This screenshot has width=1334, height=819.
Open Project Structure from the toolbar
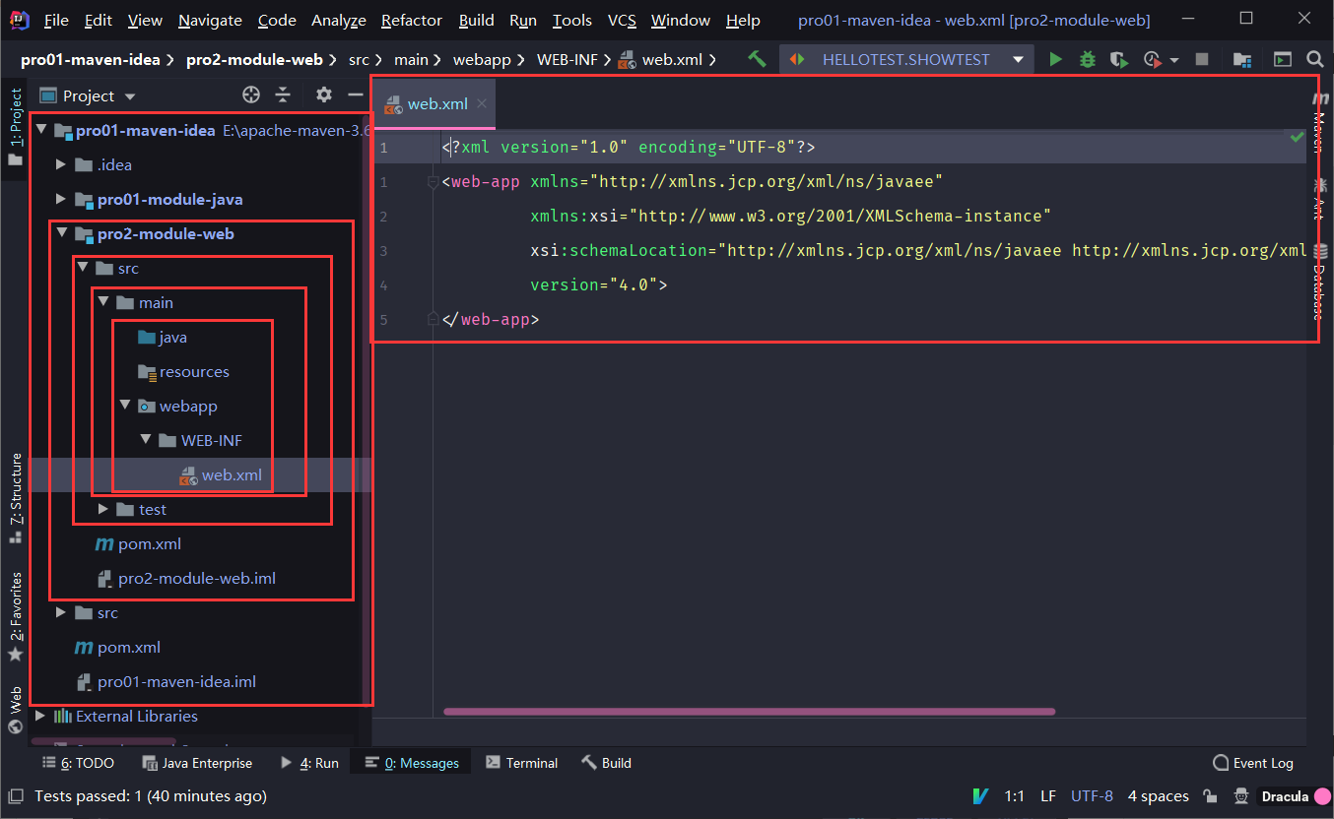[x=1243, y=59]
